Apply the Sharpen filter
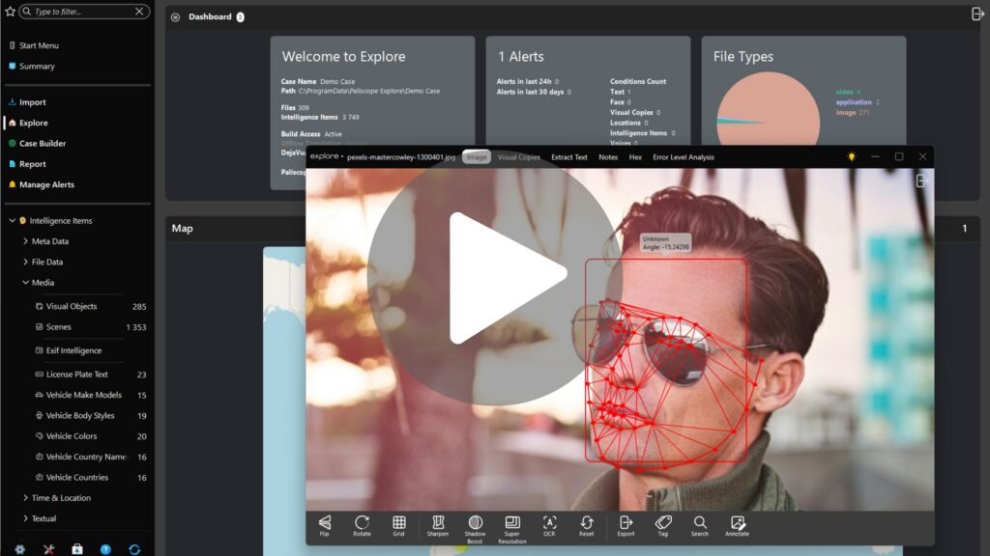Screen dimensions: 990x556 click(437, 524)
